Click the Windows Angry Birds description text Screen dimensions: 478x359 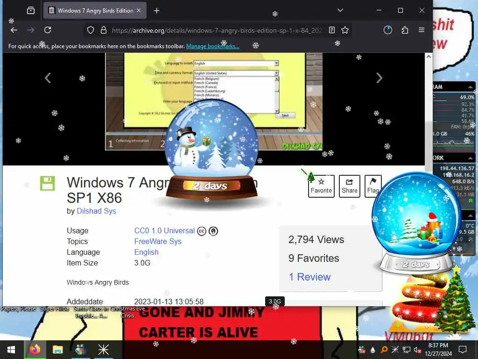98,282
